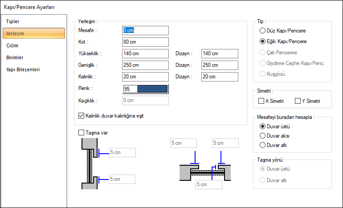Choose Duvar aksı for distance calculation
This screenshot has width=343, height=208.
point(262,135)
